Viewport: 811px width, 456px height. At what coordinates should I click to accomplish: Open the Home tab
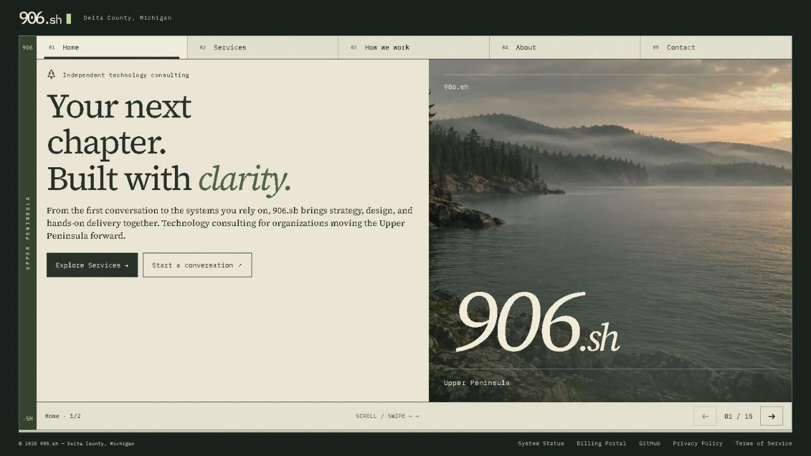[x=112, y=47]
